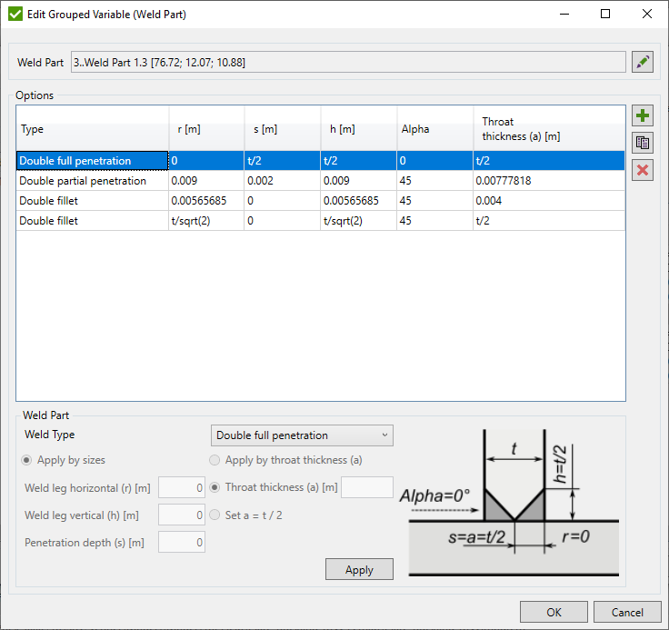Select Apply by throat thickness (a) option
The height and width of the screenshot is (630, 669).
[x=215, y=460]
